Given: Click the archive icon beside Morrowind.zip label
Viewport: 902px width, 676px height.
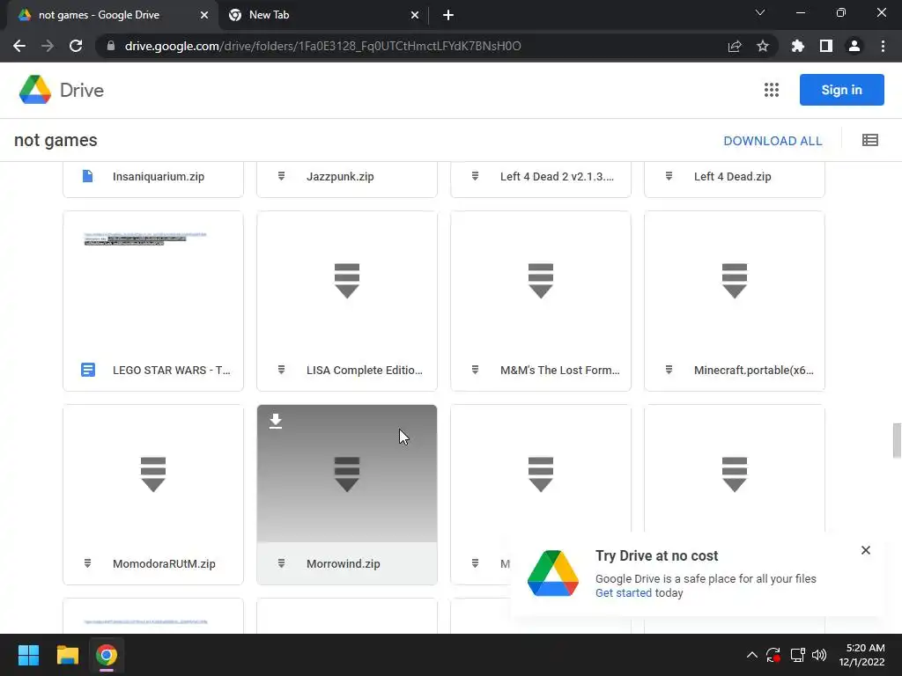Looking at the screenshot, I should pyautogui.click(x=281, y=563).
